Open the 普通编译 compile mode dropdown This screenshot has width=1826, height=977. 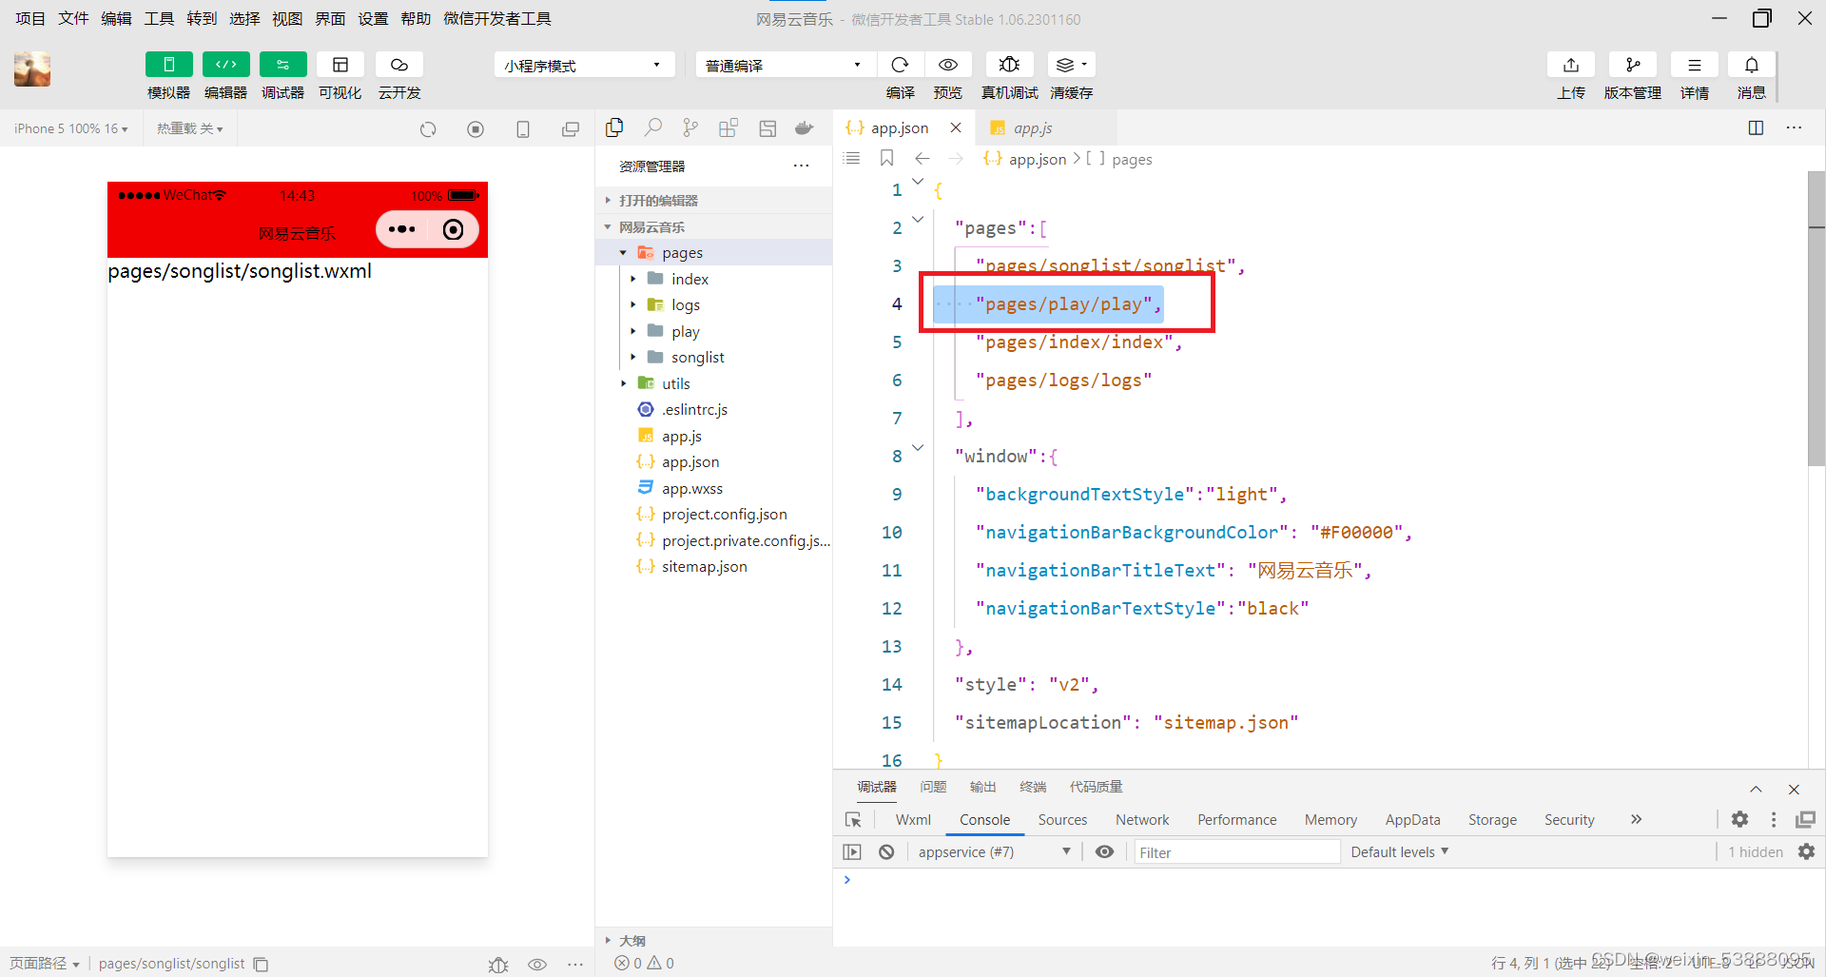[784, 65]
